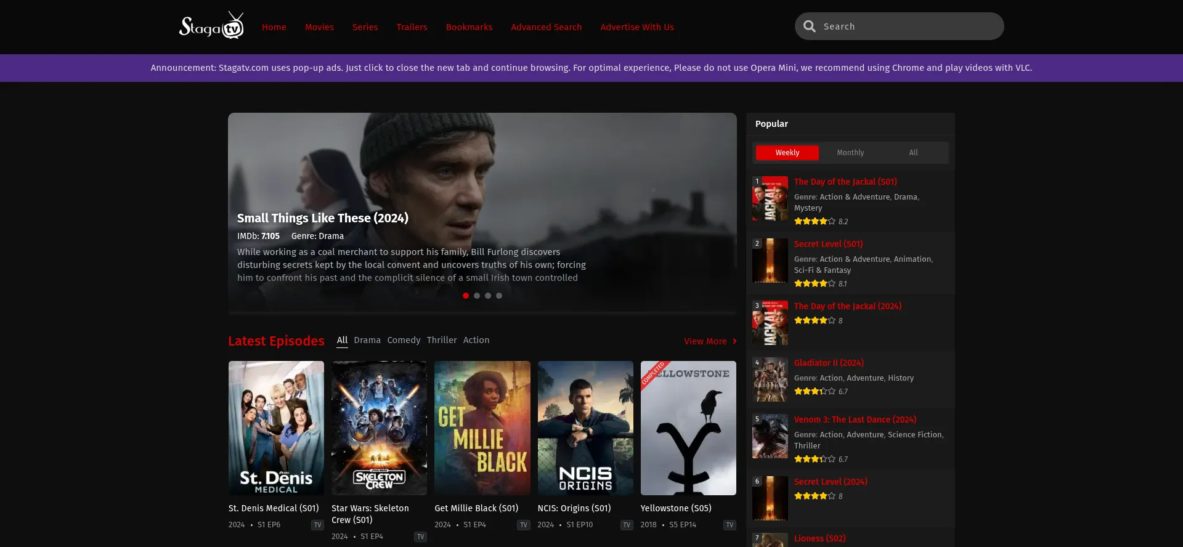Open Advanced Search page

(547, 27)
